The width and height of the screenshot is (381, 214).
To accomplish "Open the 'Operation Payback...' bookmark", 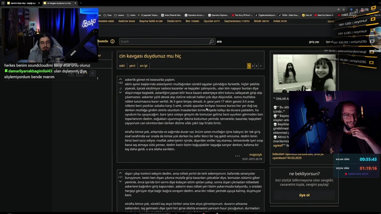I will [218, 15].
